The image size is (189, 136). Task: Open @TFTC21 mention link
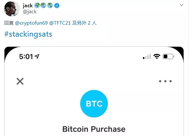click(60, 23)
